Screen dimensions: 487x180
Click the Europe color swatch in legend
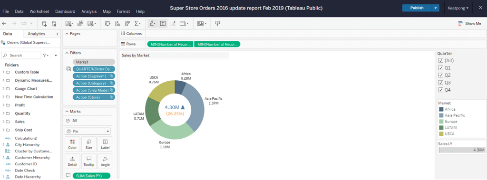pyautogui.click(x=441, y=121)
